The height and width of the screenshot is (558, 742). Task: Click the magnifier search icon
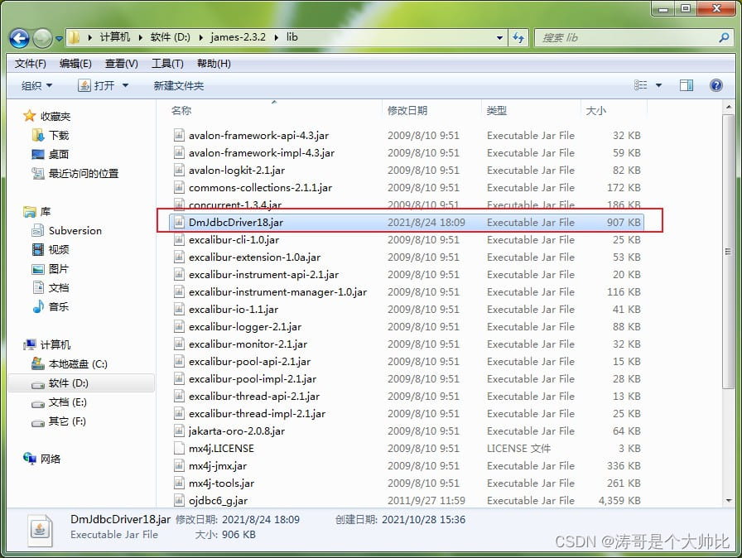point(724,37)
